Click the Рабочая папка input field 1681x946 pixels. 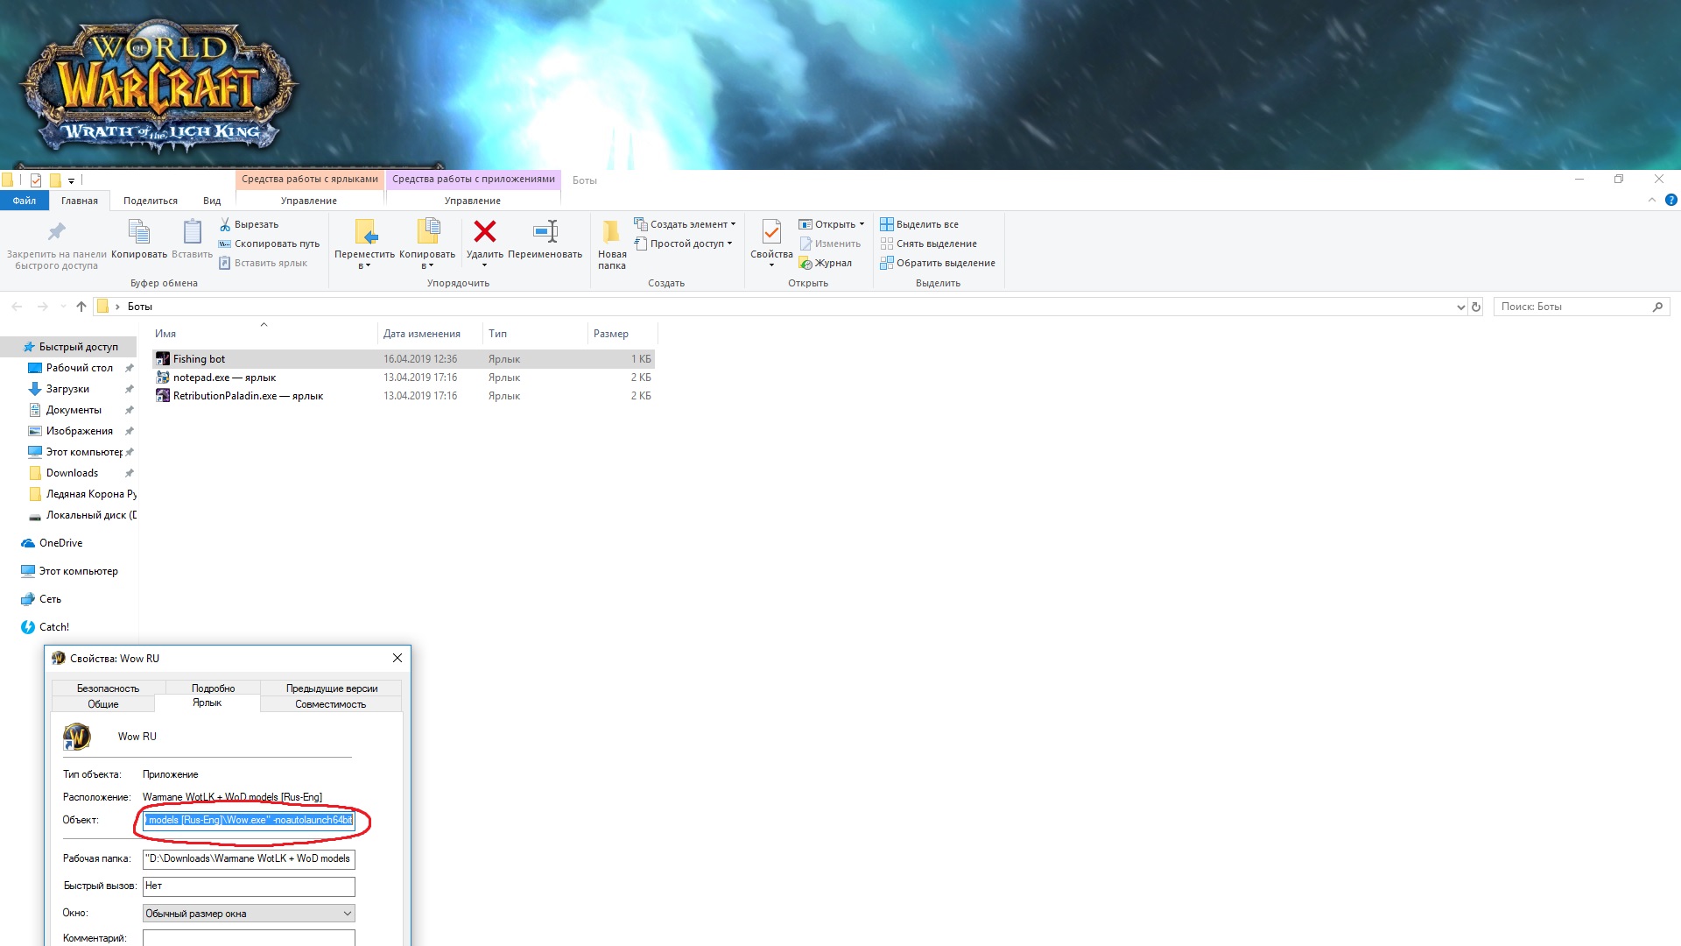click(x=249, y=858)
